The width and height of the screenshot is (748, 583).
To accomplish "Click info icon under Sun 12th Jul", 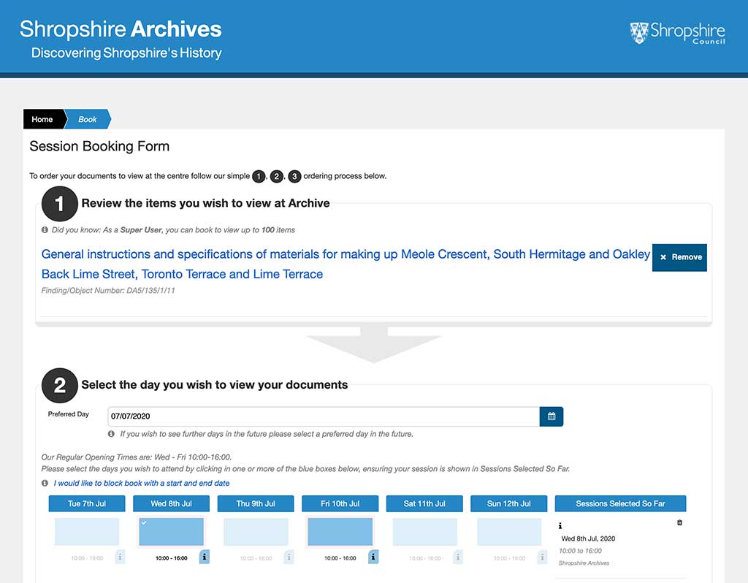I will 542,557.
